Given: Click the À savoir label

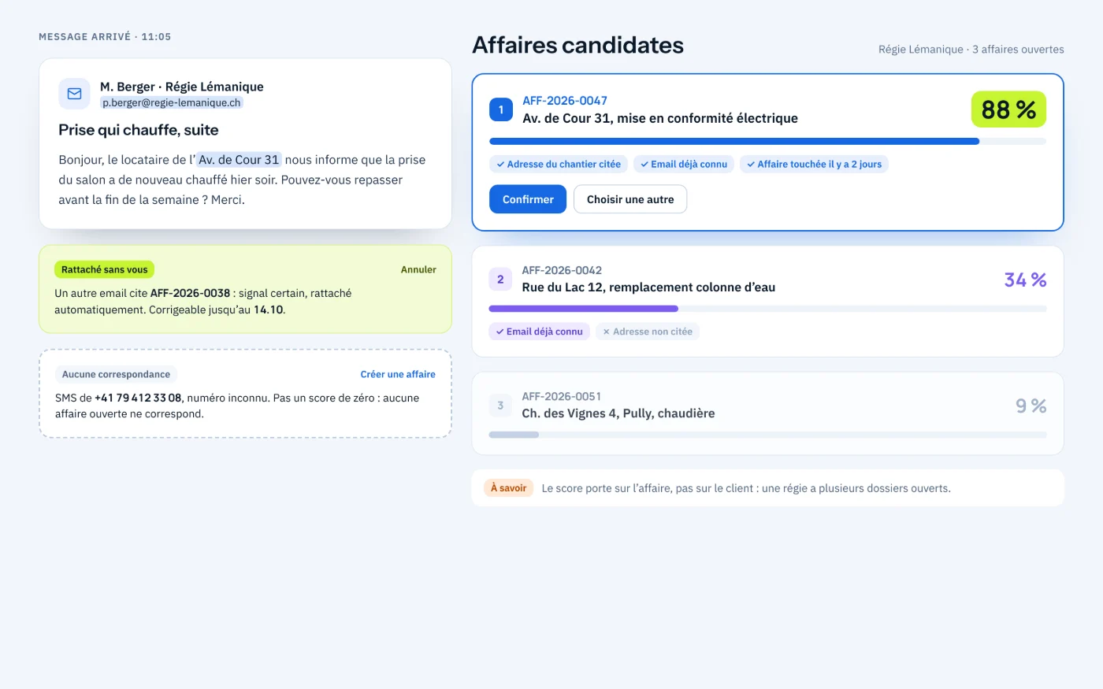Looking at the screenshot, I should click(508, 488).
